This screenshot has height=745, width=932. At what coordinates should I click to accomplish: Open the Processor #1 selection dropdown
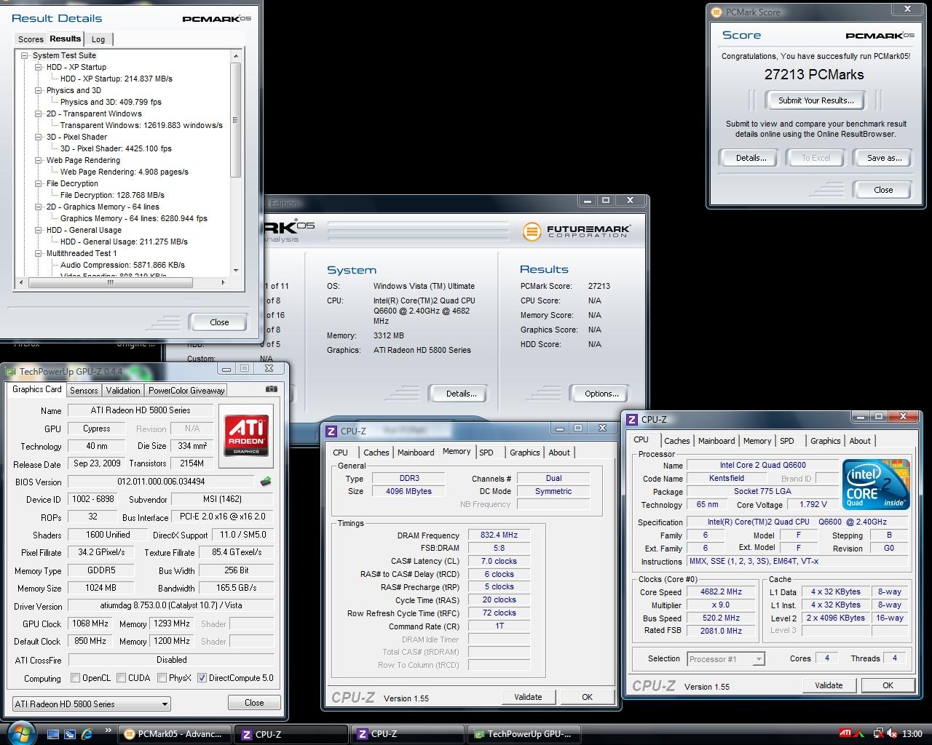[x=726, y=659]
